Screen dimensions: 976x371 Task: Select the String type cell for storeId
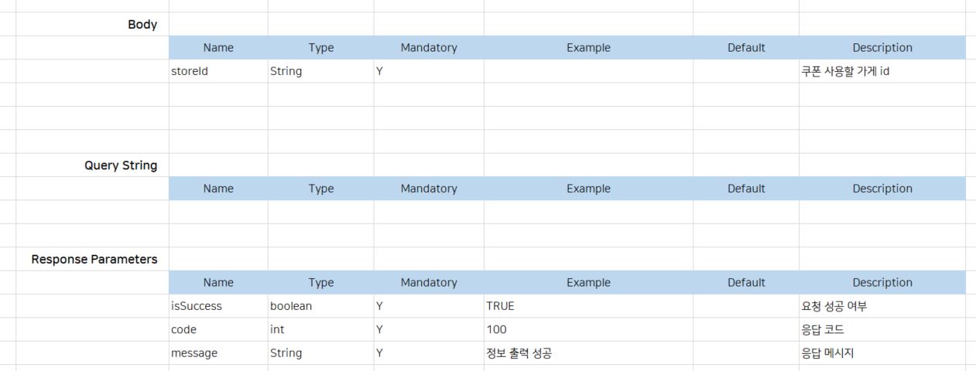[x=320, y=71]
